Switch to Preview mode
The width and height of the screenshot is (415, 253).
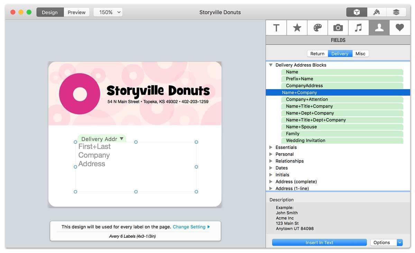pos(76,12)
